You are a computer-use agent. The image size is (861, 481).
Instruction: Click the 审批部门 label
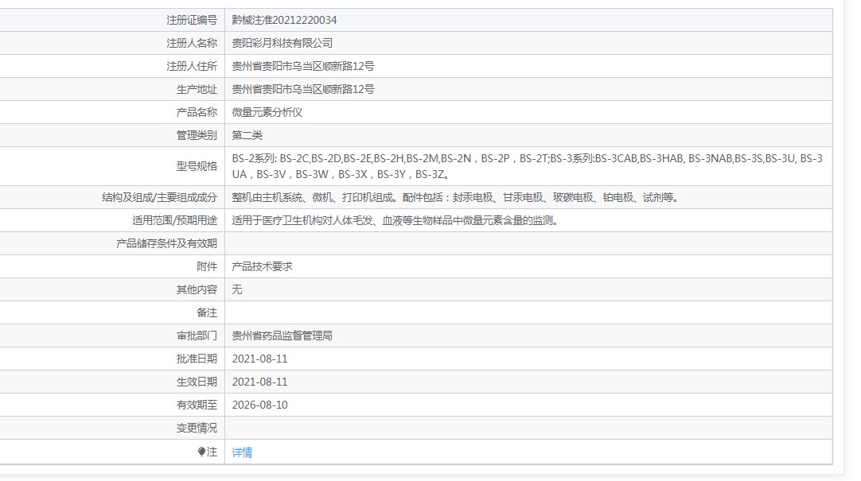click(x=197, y=336)
